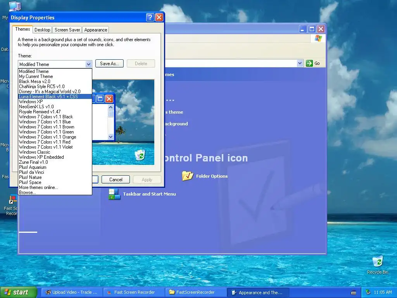The height and width of the screenshot is (298, 397).
Task: Maximize the Control Panel window
Action: [312, 29]
